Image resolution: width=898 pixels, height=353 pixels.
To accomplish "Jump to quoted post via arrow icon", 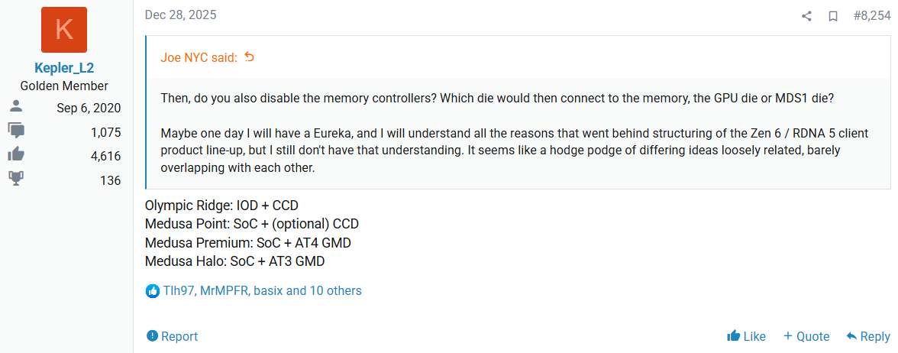I will pos(249,57).
